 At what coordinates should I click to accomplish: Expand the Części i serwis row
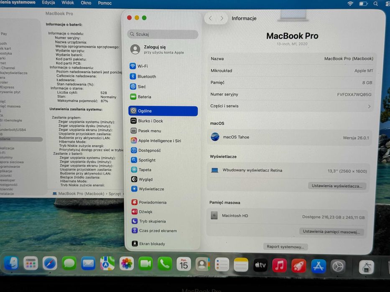tap(291, 106)
